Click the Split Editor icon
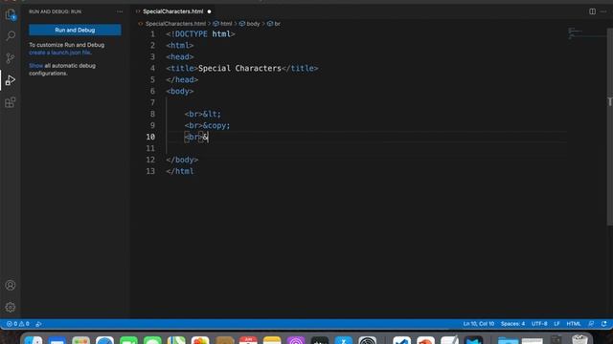Image resolution: width=613 pixels, height=344 pixels. point(592,11)
